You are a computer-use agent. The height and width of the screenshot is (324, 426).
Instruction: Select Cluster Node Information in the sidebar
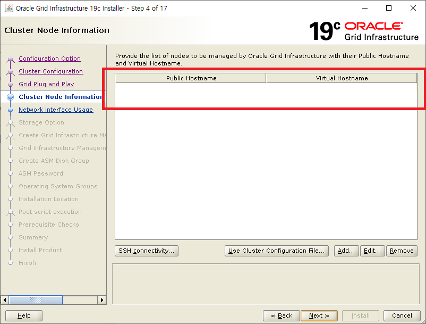61,97
